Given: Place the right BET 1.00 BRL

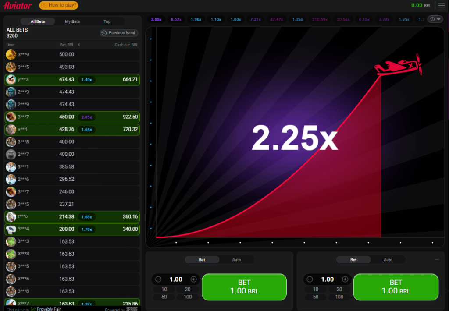Looking at the screenshot, I should tap(396, 287).
